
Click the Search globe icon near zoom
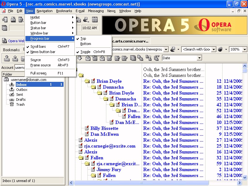click(220, 49)
